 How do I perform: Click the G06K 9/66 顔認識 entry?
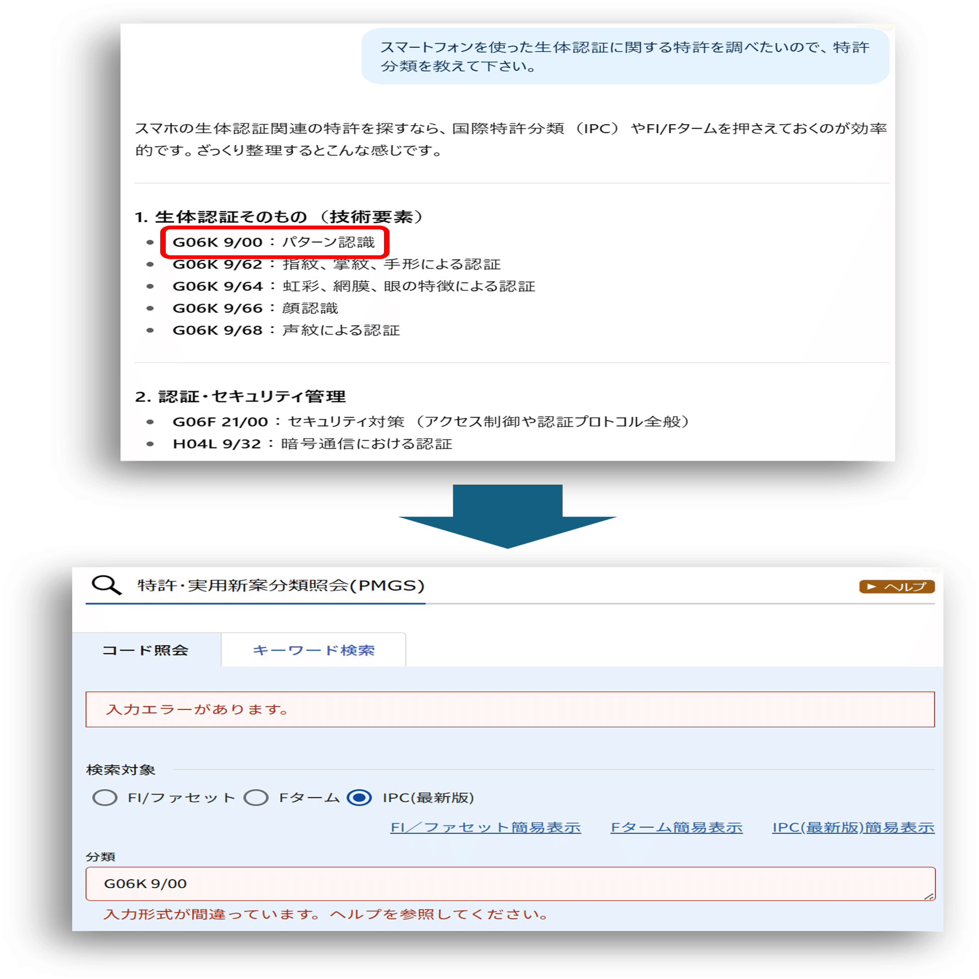(257, 308)
